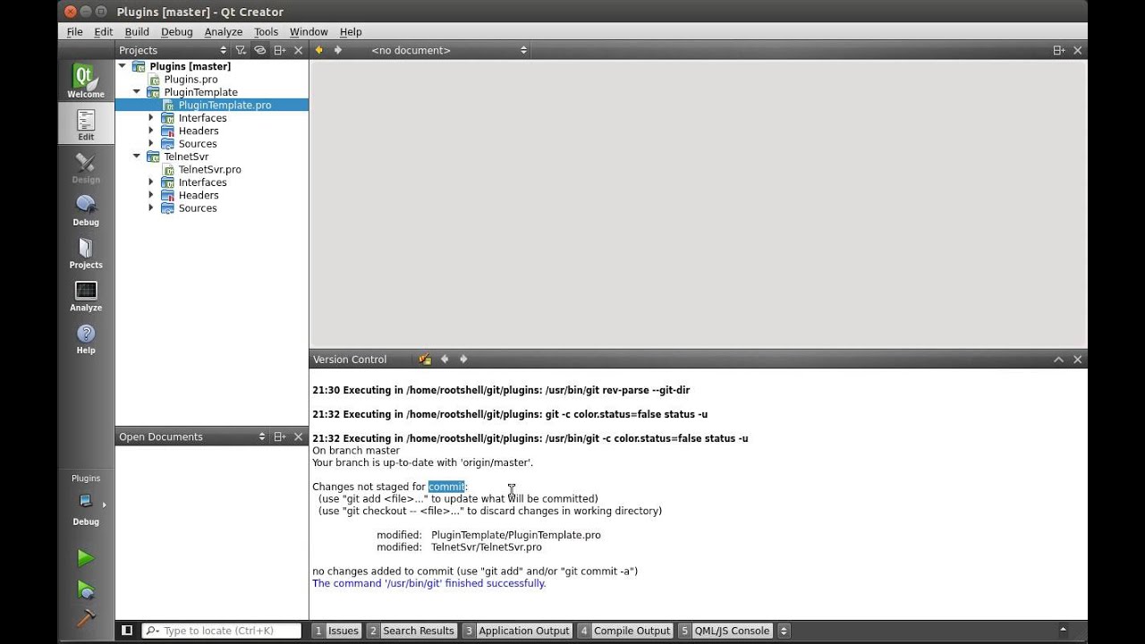Open the Analyze mode
1145x644 pixels.
point(86,295)
